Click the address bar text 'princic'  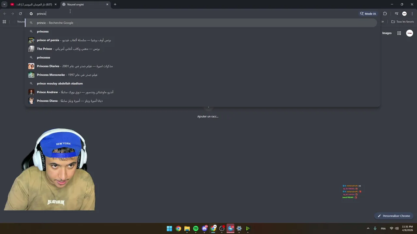(x=41, y=14)
